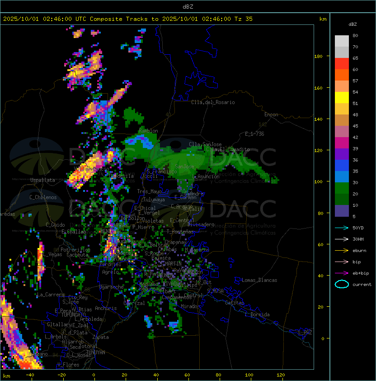Click the 'Lomas_Blancas' map label
The width and height of the screenshot is (376, 381).
259,280
